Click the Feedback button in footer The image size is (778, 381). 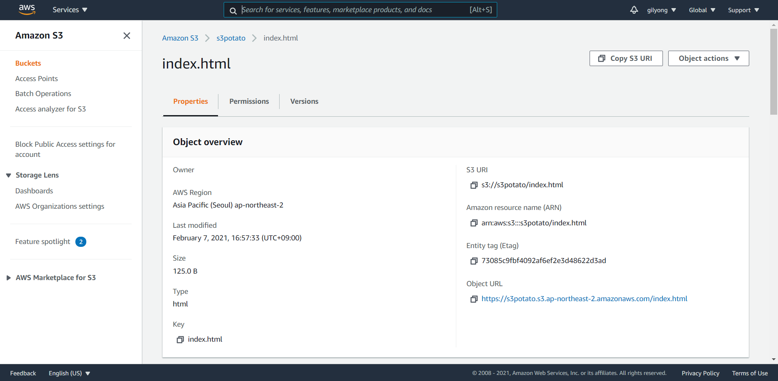pyautogui.click(x=23, y=373)
